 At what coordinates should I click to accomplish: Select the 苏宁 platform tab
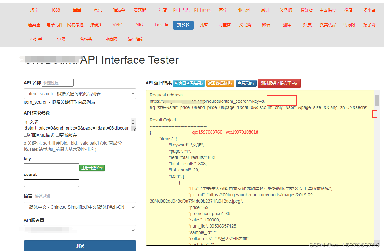[x=223, y=10]
